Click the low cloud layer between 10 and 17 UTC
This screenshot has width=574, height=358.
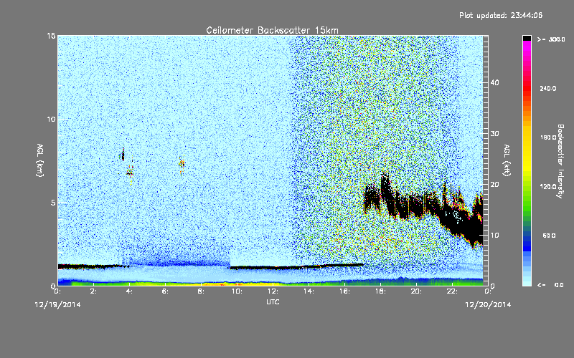(x=296, y=266)
